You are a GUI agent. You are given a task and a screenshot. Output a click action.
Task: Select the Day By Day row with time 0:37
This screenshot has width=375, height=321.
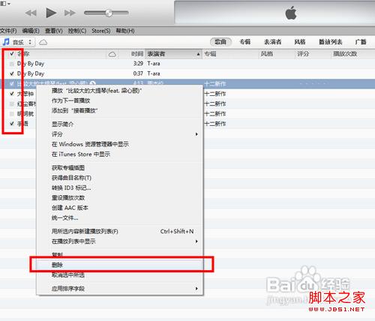point(187,73)
